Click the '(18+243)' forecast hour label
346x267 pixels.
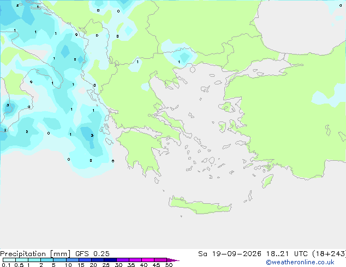coord(329,254)
